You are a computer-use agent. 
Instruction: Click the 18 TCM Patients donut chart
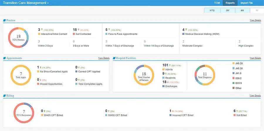[18, 37]
